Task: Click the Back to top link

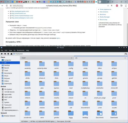Action: click(x=103, y=20)
